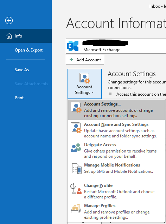The image size is (166, 224).
Task: Click the Microsoft Exchange logo icon
Action: coord(73,46)
